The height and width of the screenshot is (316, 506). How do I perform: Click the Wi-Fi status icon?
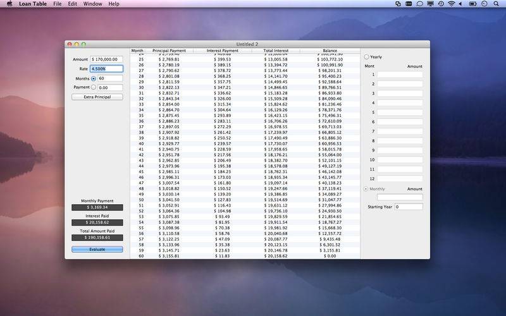pos(452,4)
